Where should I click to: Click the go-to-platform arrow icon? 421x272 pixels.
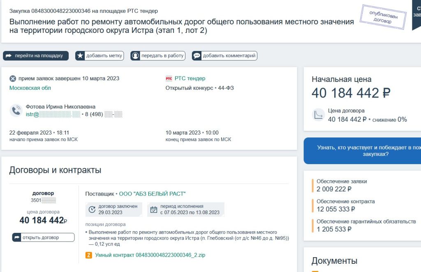click(x=9, y=56)
